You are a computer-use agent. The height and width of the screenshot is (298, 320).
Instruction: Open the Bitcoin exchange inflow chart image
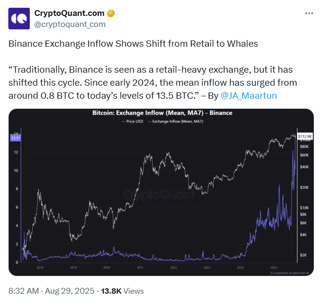coord(161,192)
